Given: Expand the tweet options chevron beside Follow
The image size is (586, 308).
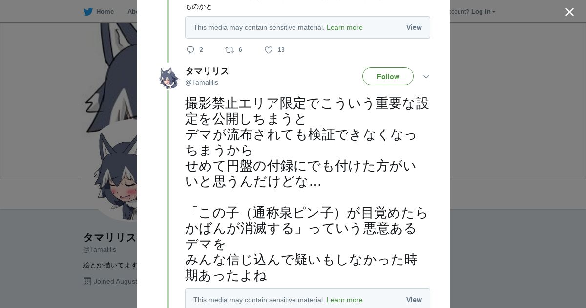Looking at the screenshot, I should [426, 77].
